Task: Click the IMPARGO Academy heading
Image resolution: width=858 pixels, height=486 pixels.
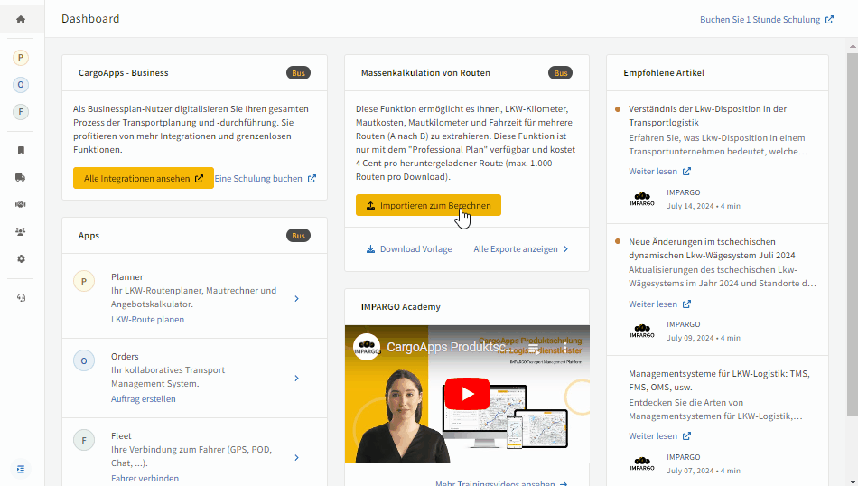Action: pyautogui.click(x=400, y=306)
